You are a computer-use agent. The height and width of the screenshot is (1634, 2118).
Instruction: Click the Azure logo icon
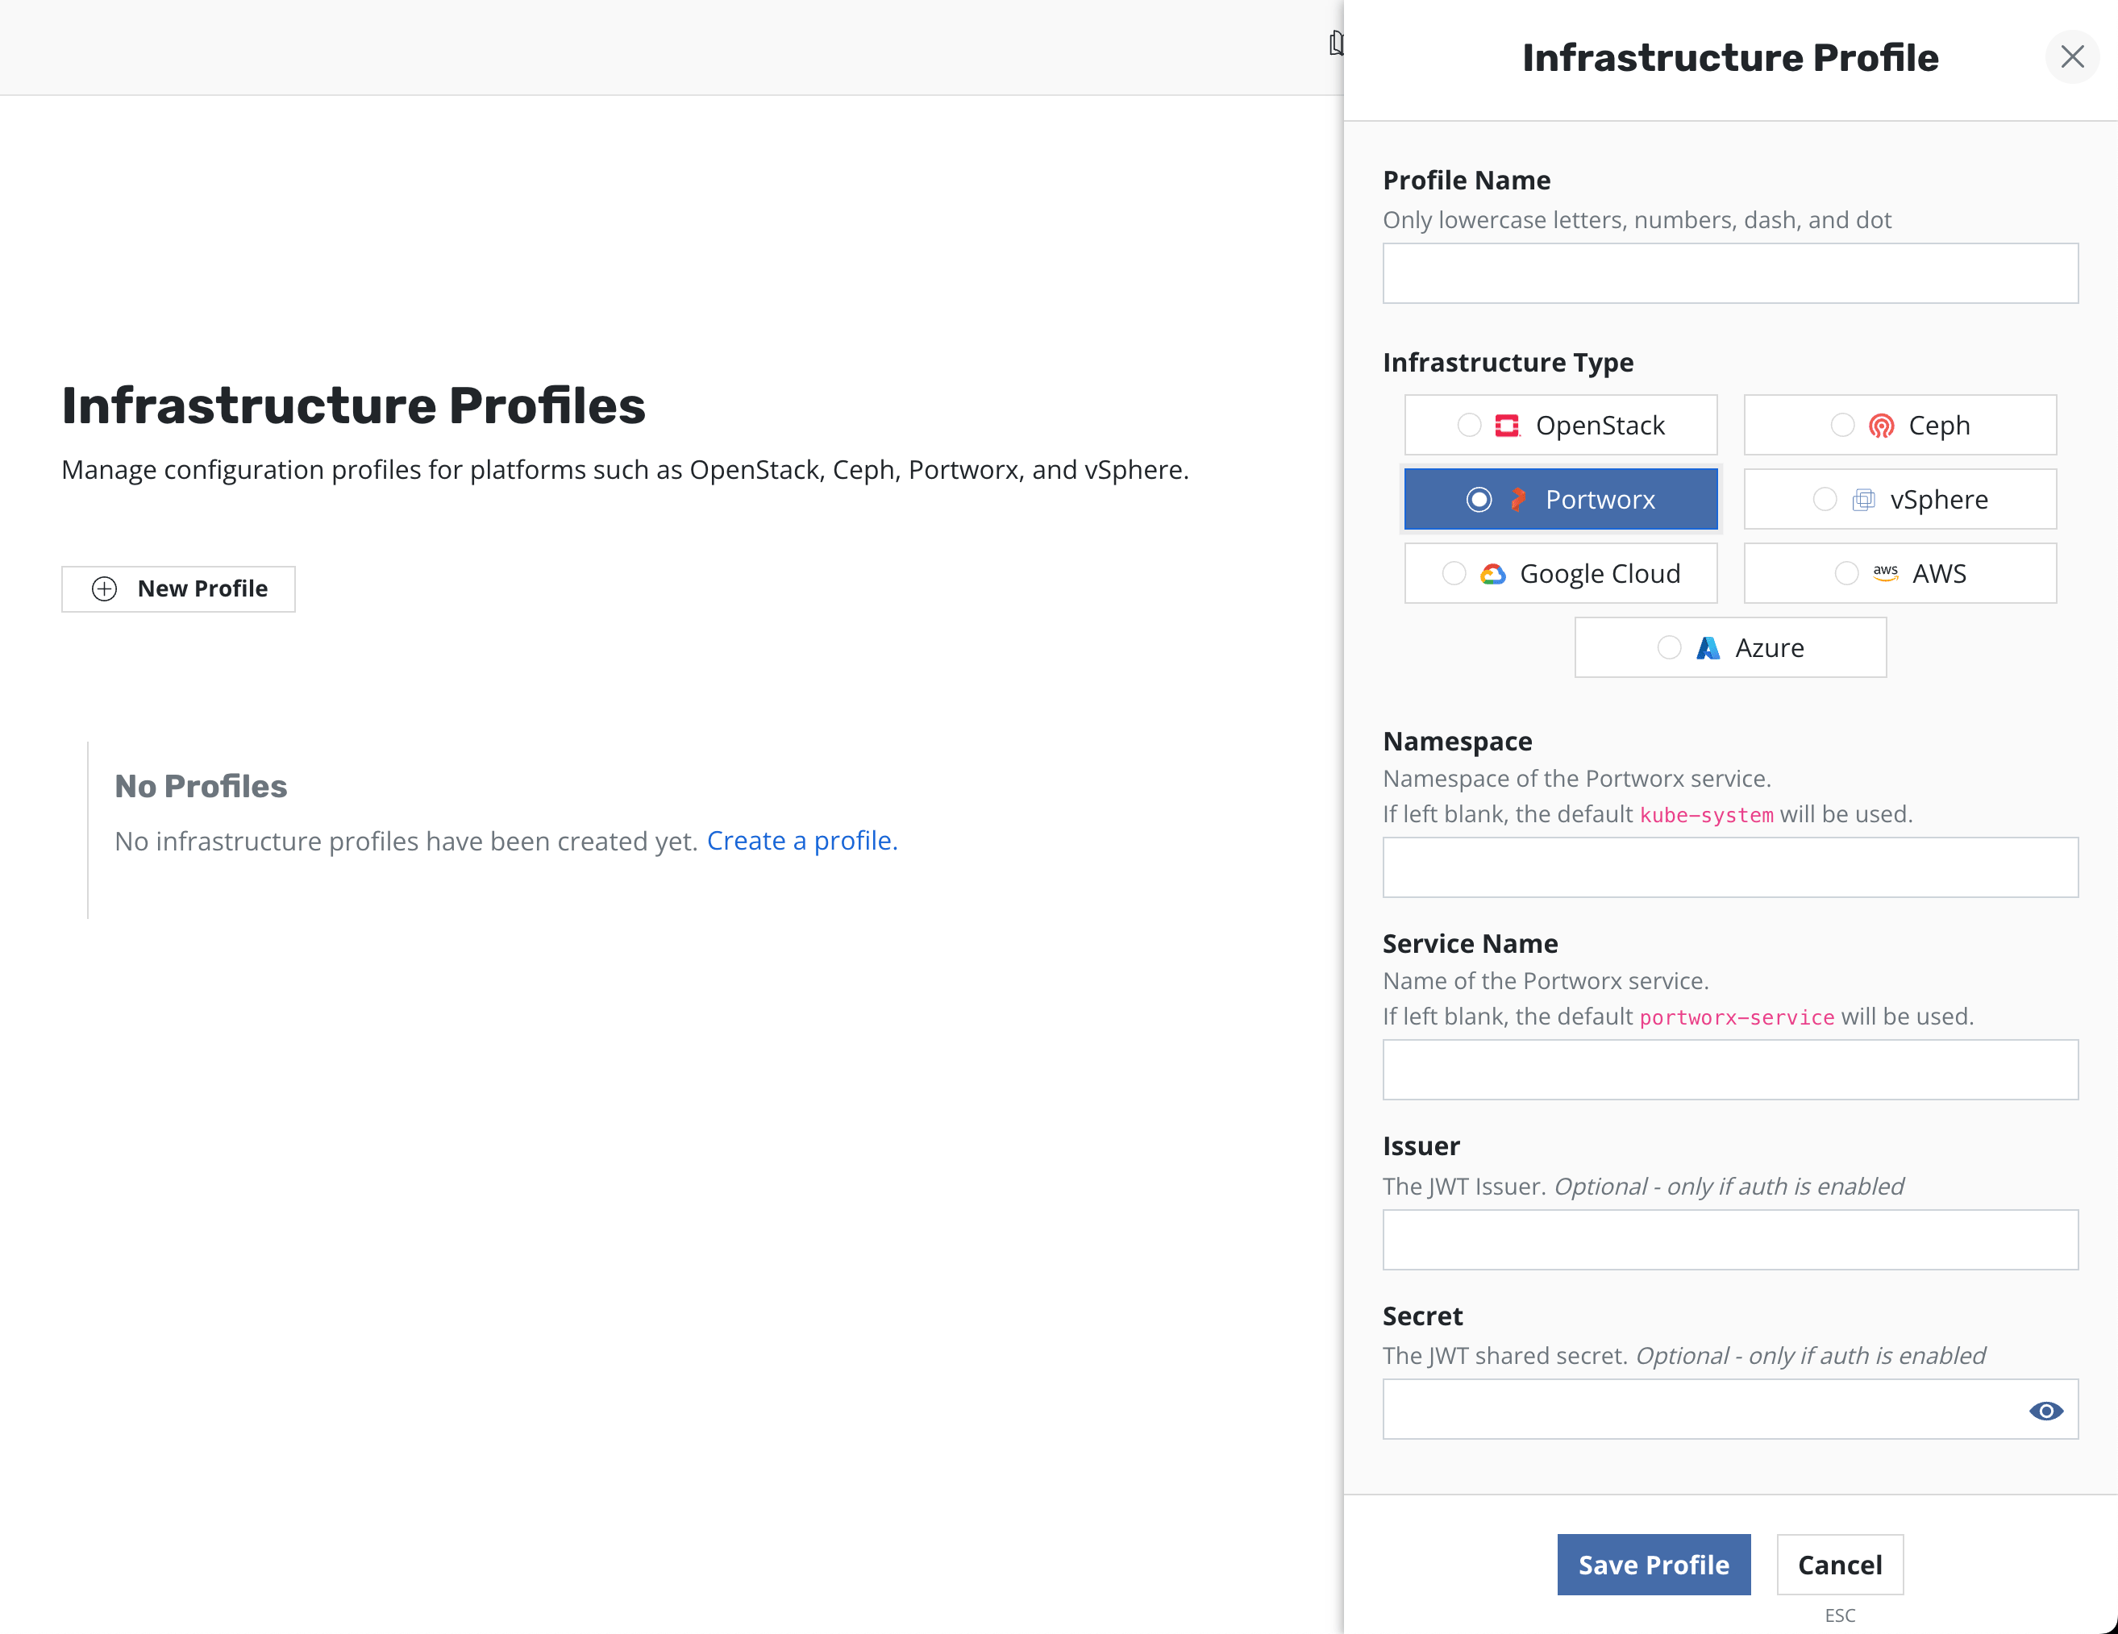coord(1707,648)
